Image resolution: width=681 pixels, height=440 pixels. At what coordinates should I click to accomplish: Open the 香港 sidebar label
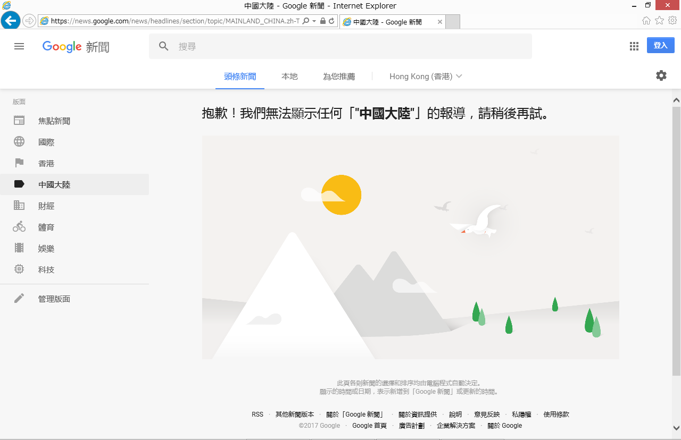(x=46, y=164)
